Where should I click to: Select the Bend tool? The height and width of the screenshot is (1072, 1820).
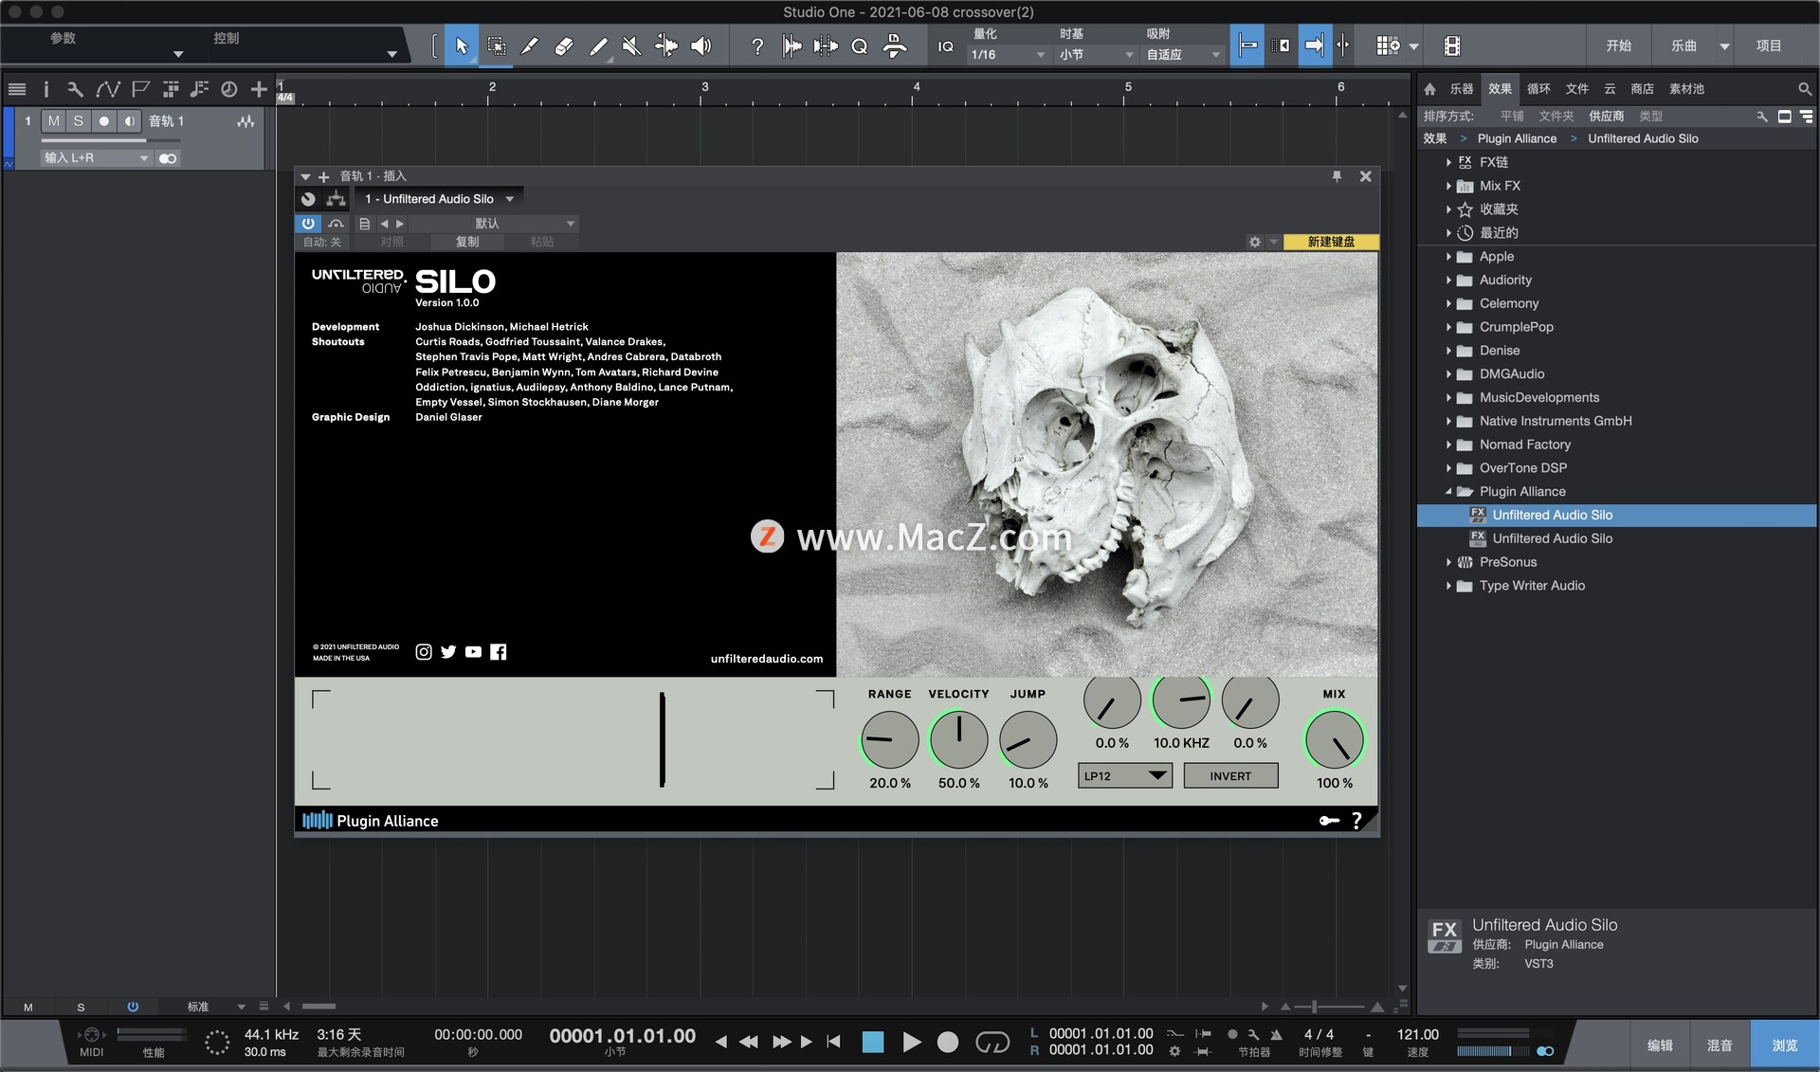666,45
